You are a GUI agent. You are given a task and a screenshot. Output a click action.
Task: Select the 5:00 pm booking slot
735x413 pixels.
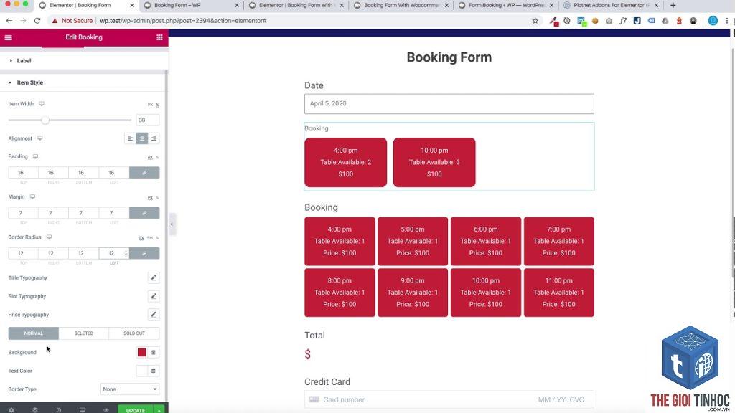click(413, 241)
